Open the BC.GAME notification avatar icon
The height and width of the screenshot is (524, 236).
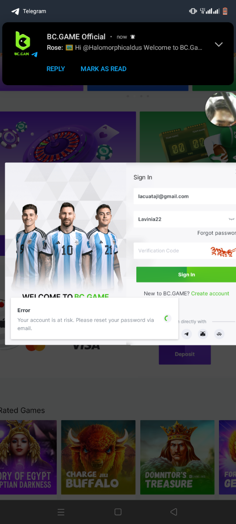(23, 44)
